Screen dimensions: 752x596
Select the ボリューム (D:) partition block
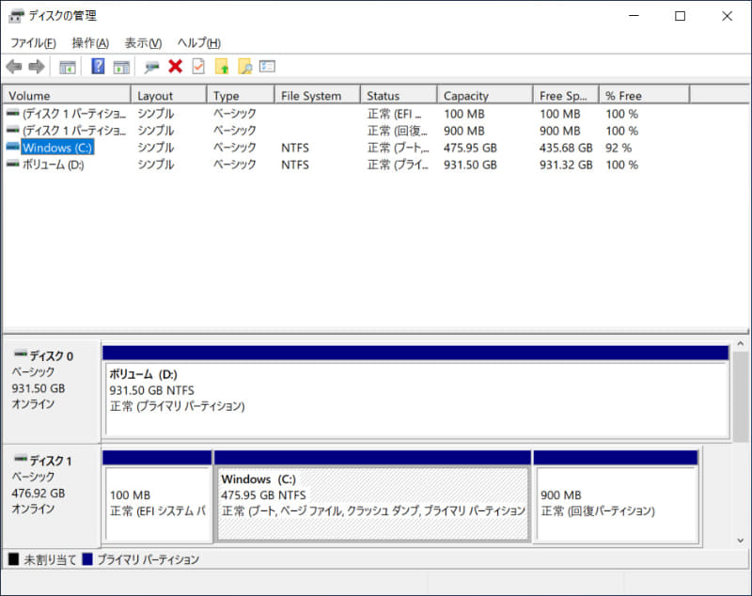coord(414,395)
